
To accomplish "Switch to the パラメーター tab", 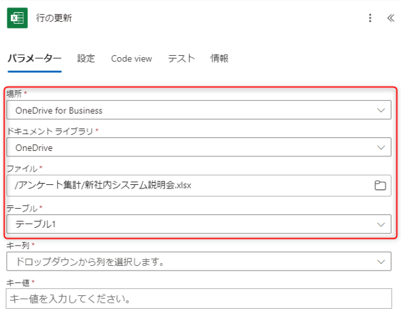I will coord(34,58).
